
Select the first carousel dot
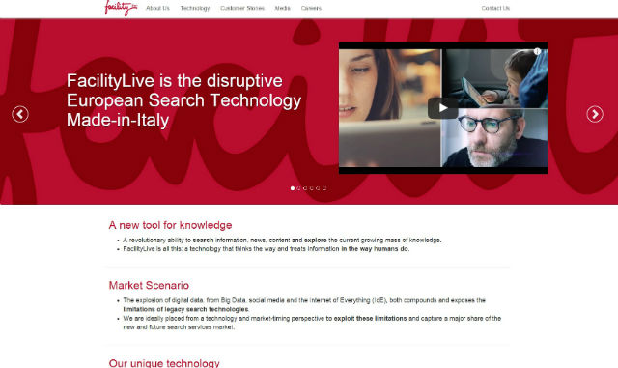(293, 188)
